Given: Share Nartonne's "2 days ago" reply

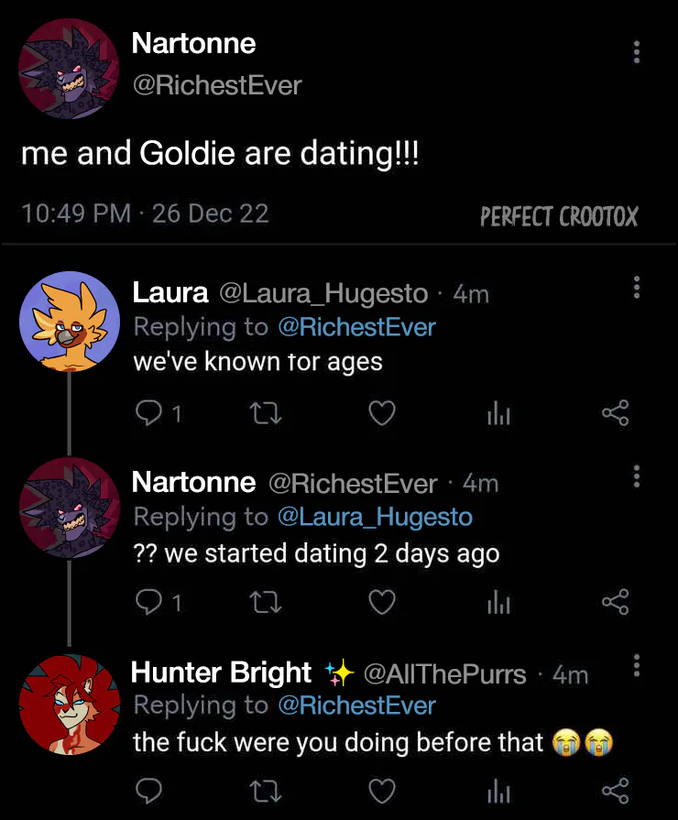Looking at the screenshot, I should tap(616, 602).
